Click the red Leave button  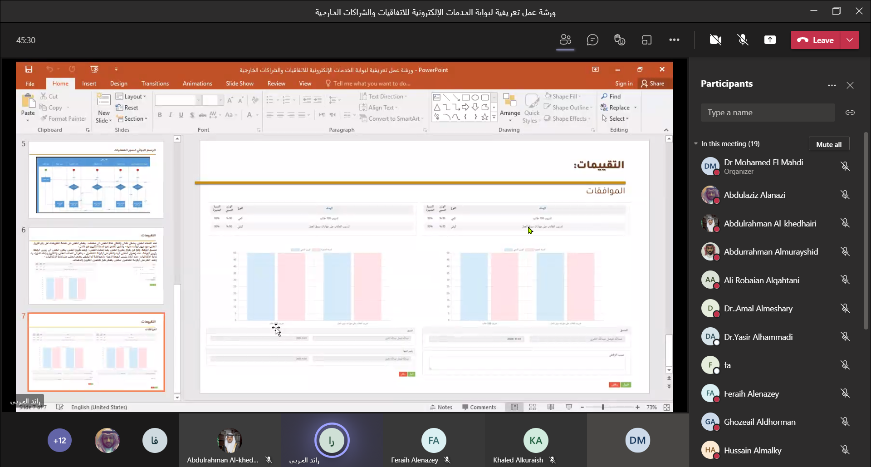tap(816, 40)
